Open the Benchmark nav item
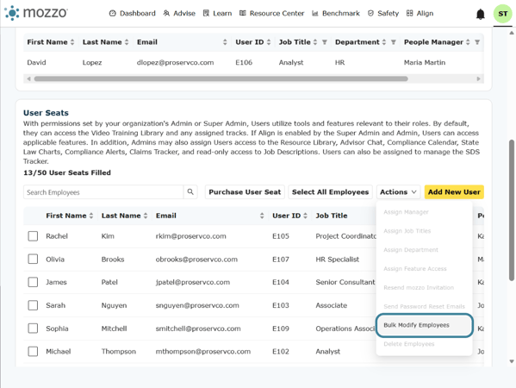The height and width of the screenshot is (388, 516). coord(336,14)
